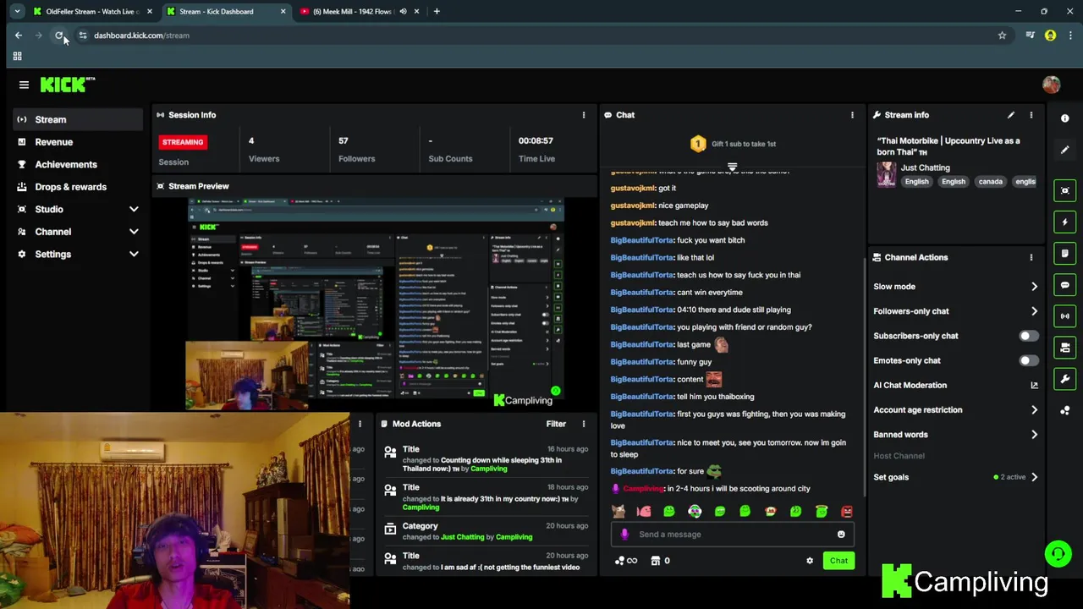Reload the page with browser refresh button

59,36
